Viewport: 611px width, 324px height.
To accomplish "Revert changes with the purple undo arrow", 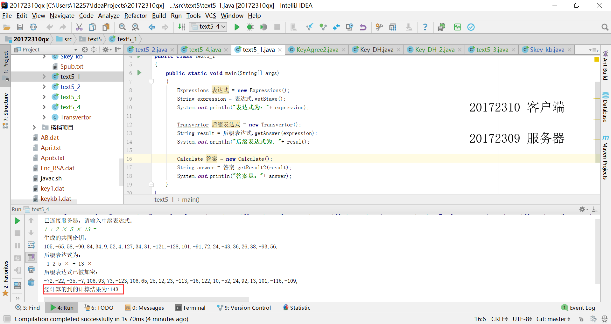I will (x=363, y=27).
